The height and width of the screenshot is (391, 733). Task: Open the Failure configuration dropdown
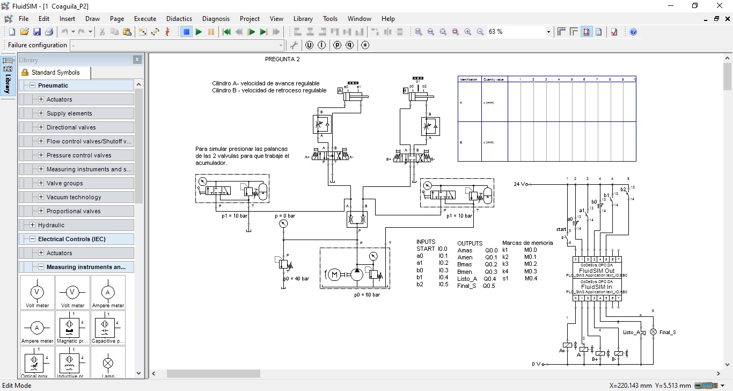click(x=281, y=46)
